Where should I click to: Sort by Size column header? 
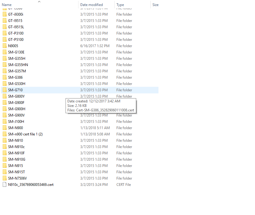pyautogui.click(x=155, y=5)
